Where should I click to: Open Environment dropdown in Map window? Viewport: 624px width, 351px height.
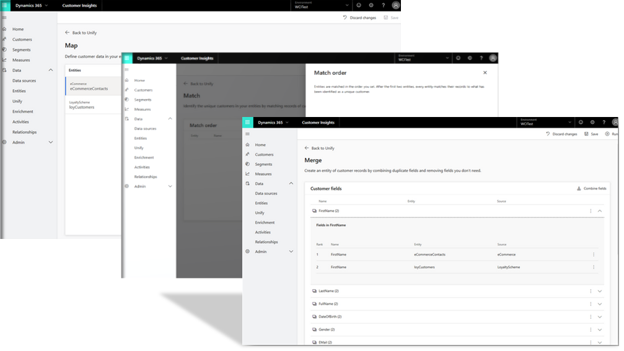pos(322,5)
